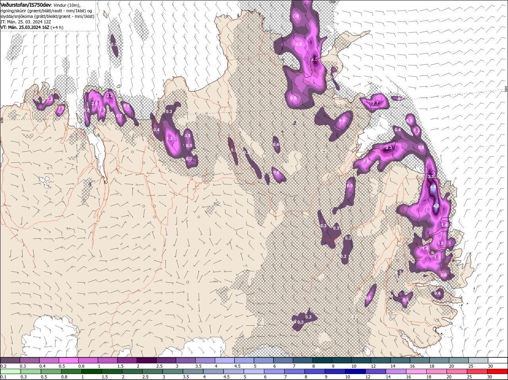508x380 pixels.
Task: Pick lower legend swatch between 0.1 and 0.3
Action: 11,371
